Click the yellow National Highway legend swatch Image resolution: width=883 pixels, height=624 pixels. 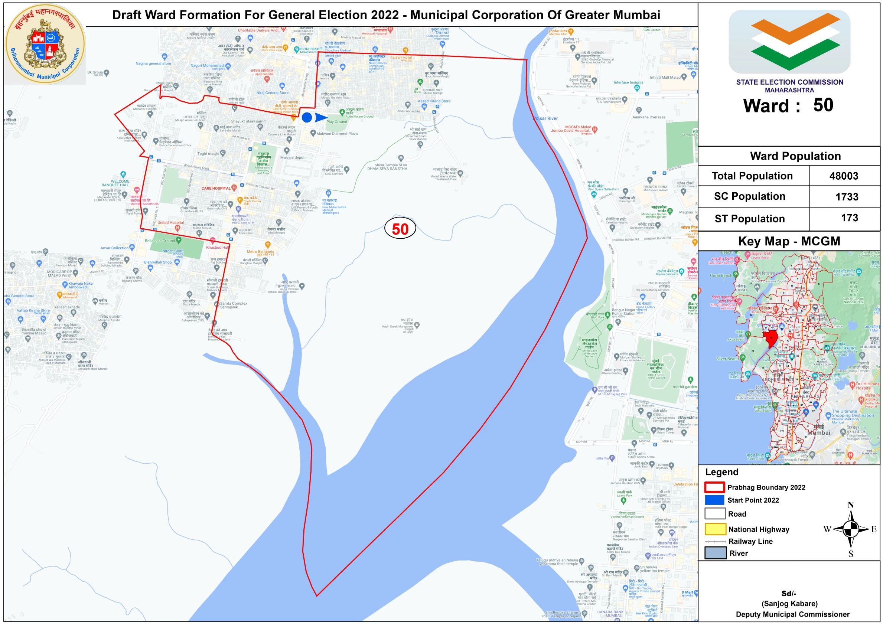[x=715, y=529]
